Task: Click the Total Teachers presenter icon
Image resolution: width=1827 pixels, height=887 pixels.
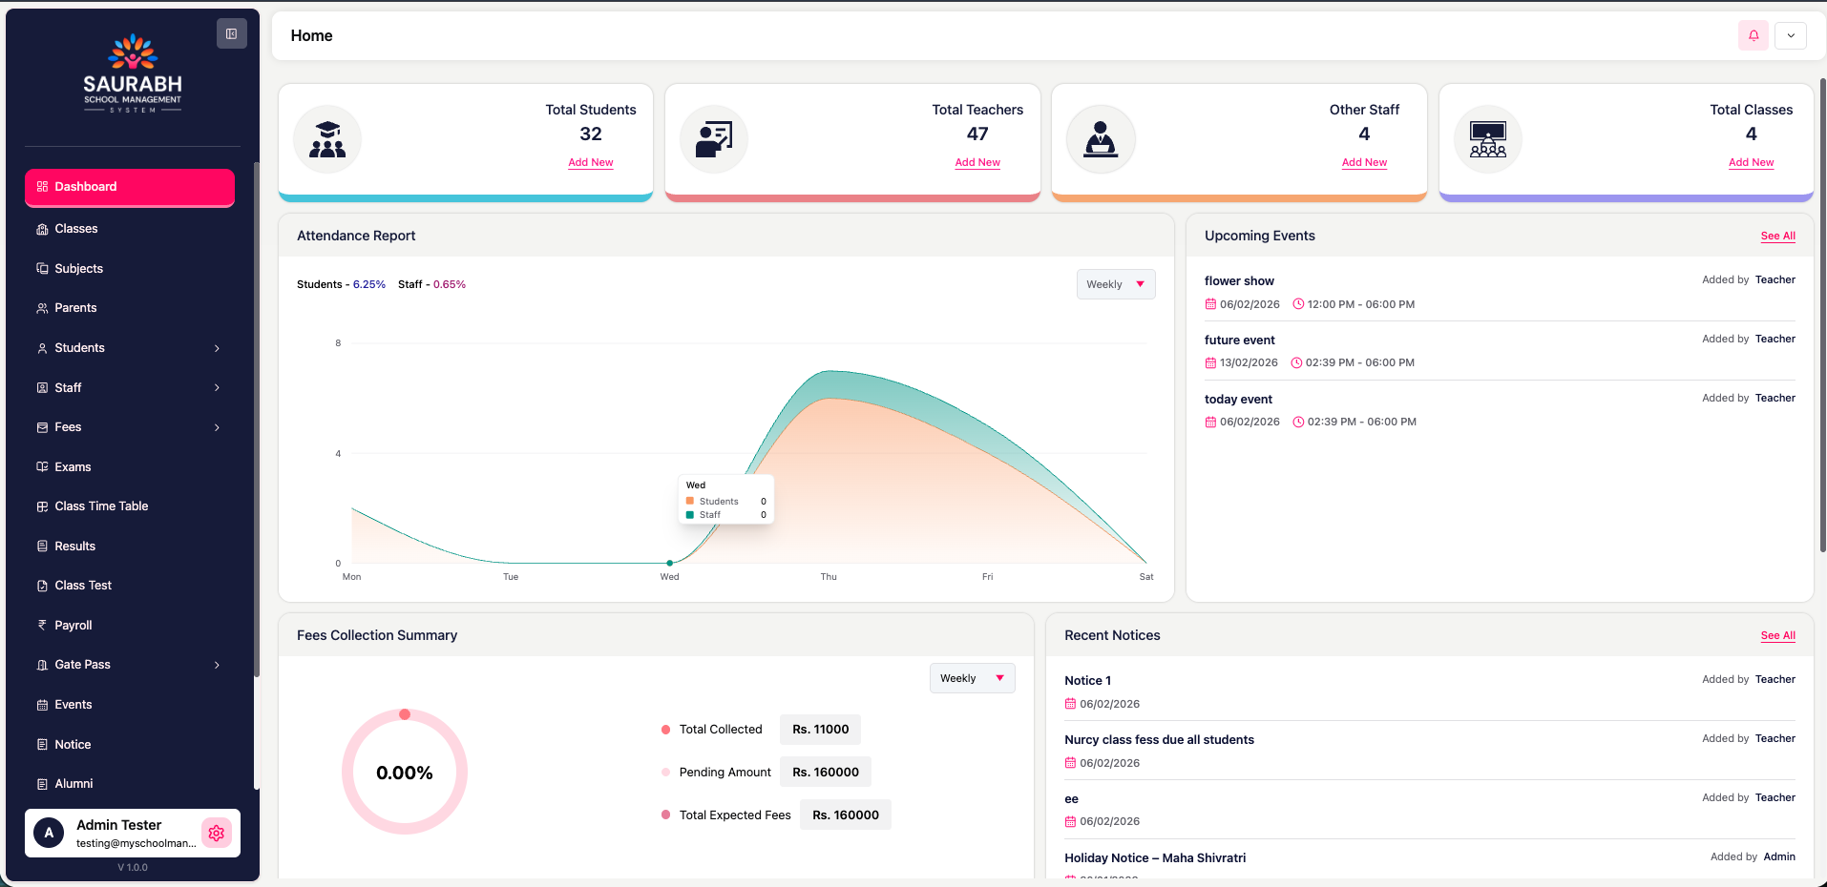Action: (714, 139)
